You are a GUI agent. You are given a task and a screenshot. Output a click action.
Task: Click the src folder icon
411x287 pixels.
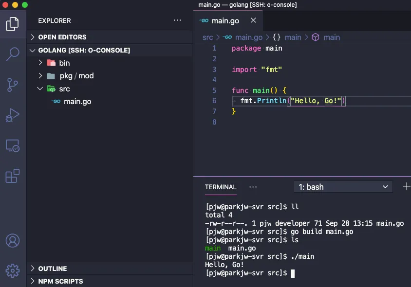tap(51, 89)
